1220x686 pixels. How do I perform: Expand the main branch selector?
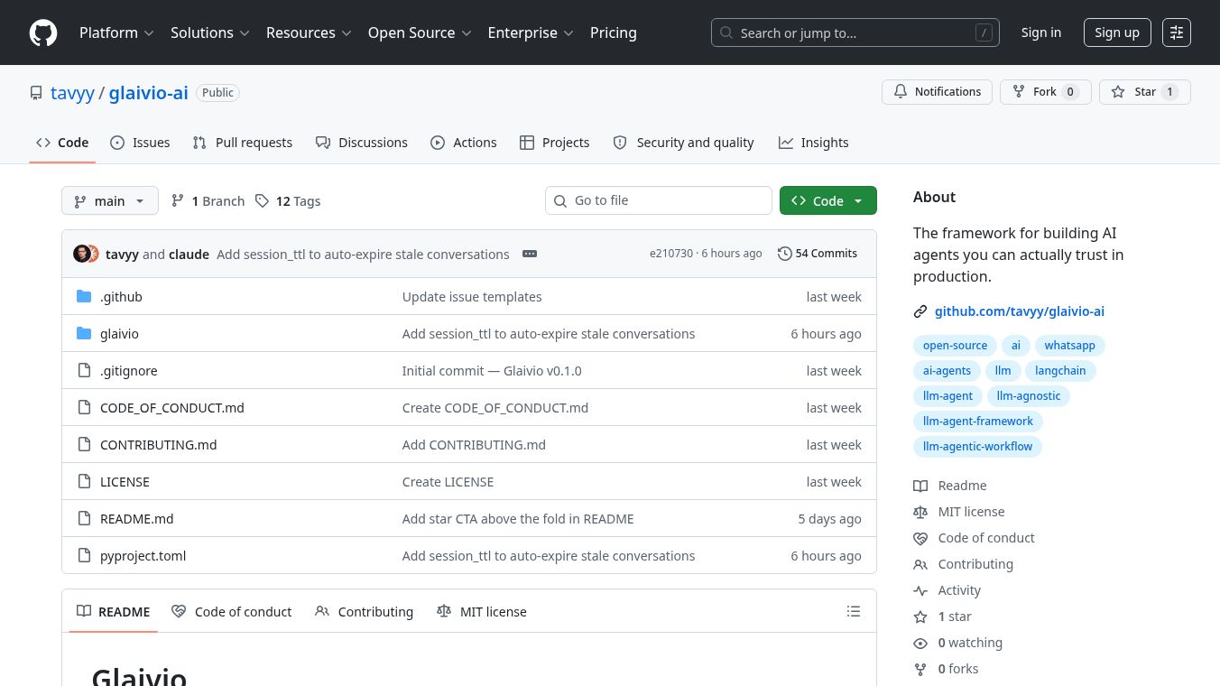(109, 200)
